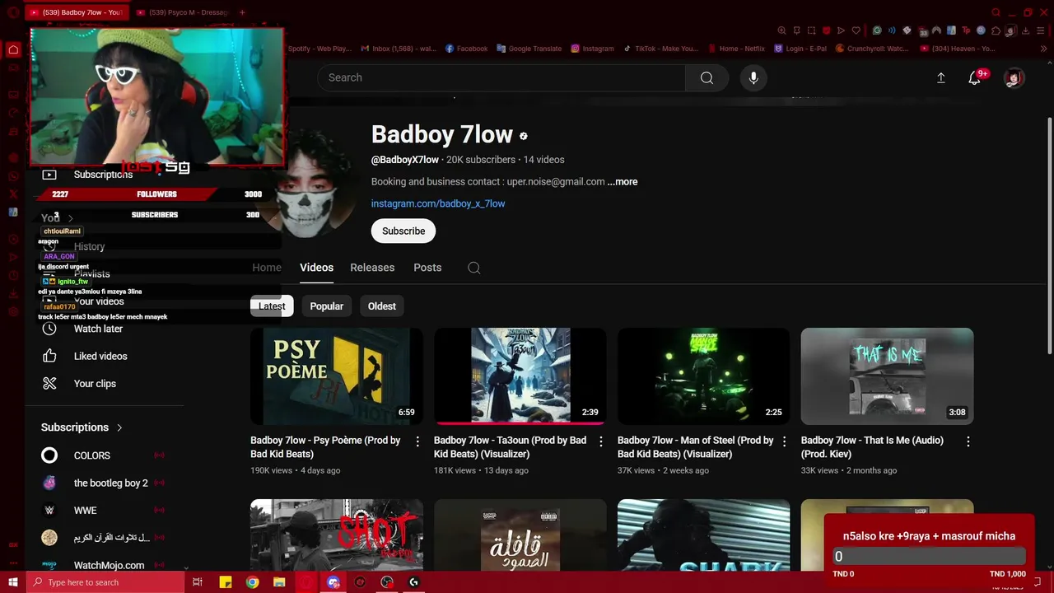The height and width of the screenshot is (593, 1054).
Task: Expand the You section chevron
Action: pyautogui.click(x=71, y=218)
